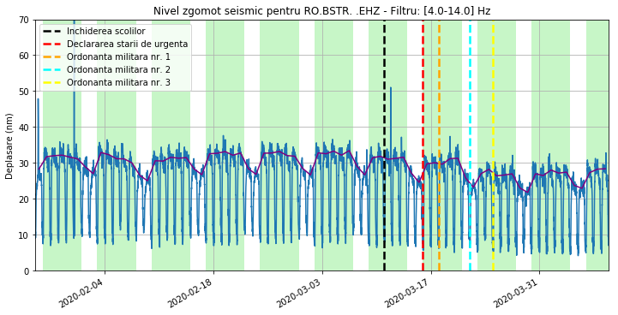
Task: Select legend label Ordonanta militara nr. 1
Action: click(x=118, y=57)
